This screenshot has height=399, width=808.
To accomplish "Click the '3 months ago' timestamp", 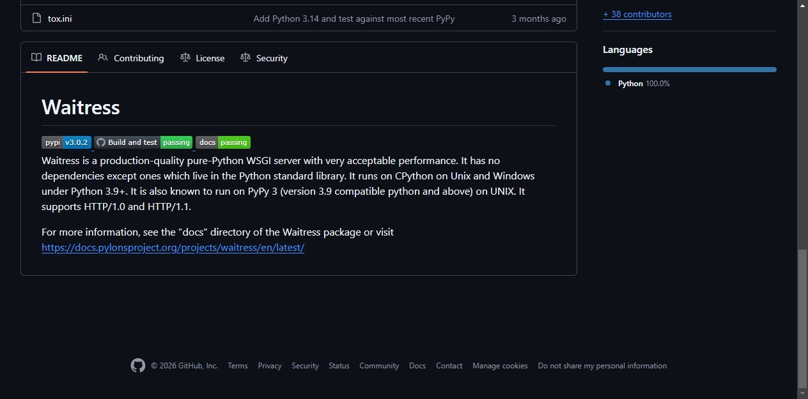I will point(539,19).
